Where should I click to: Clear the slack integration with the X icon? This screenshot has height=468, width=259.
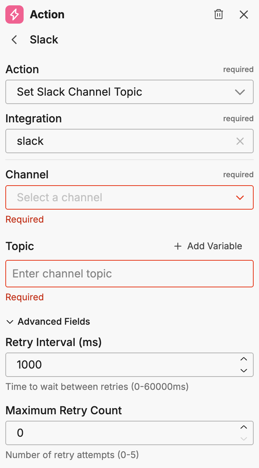[x=240, y=141]
